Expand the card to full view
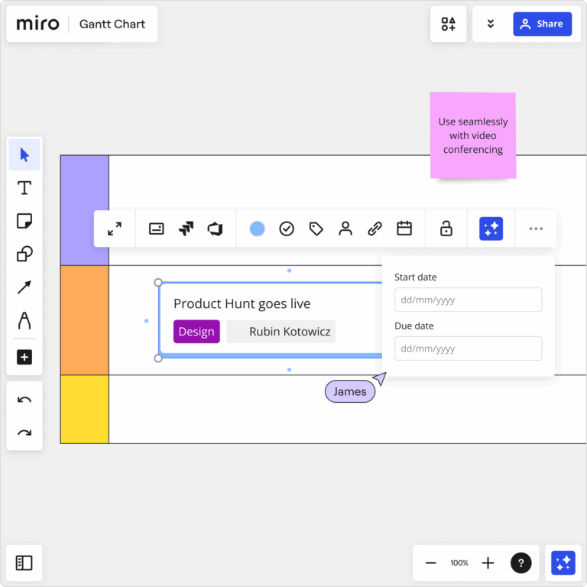This screenshot has height=587, width=587. [x=115, y=229]
